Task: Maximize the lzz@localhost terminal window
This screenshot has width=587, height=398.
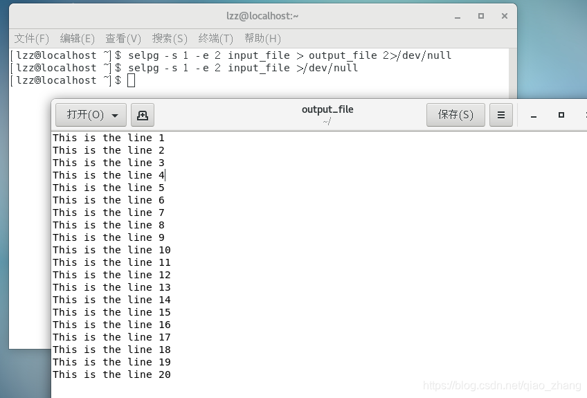Action: coord(481,16)
